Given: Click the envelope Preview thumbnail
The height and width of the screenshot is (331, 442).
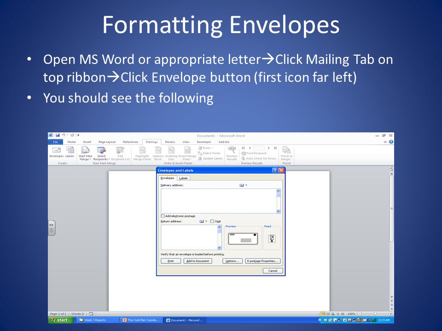Looking at the screenshot, I should (243, 239).
